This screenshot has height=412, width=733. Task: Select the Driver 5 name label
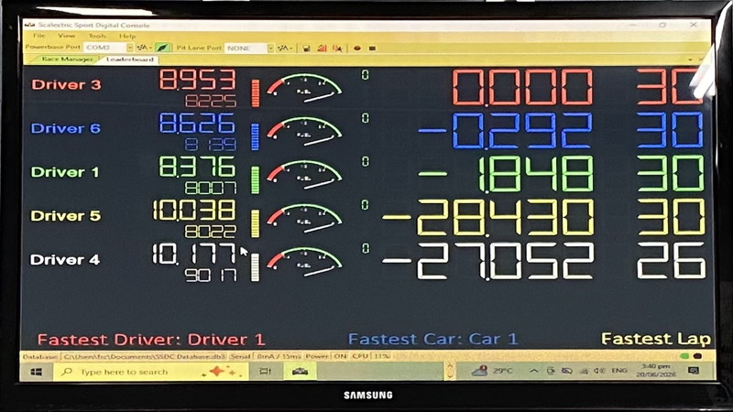tap(65, 215)
